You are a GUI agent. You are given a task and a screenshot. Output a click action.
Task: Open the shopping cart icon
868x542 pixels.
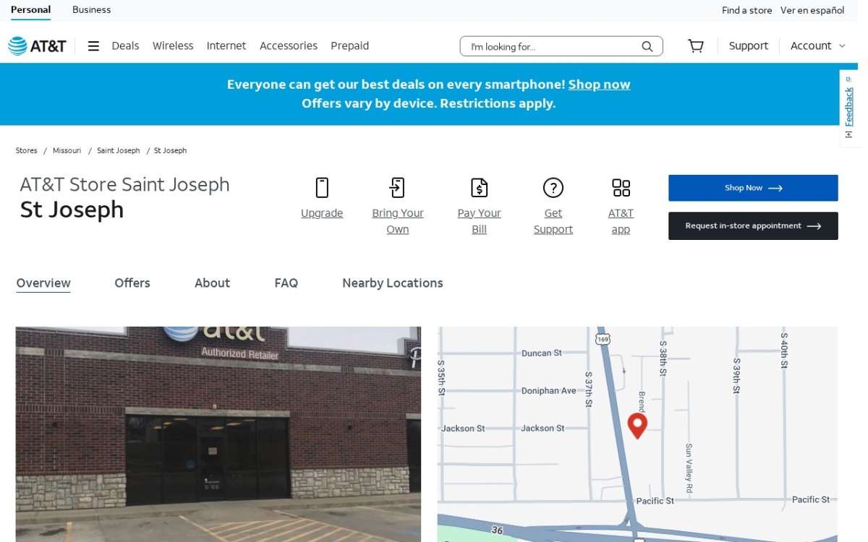pos(696,46)
